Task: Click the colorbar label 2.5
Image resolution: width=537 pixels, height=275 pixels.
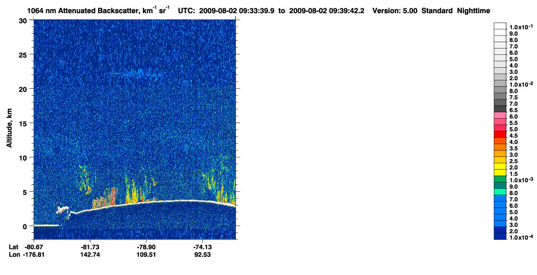Action: 513,161
